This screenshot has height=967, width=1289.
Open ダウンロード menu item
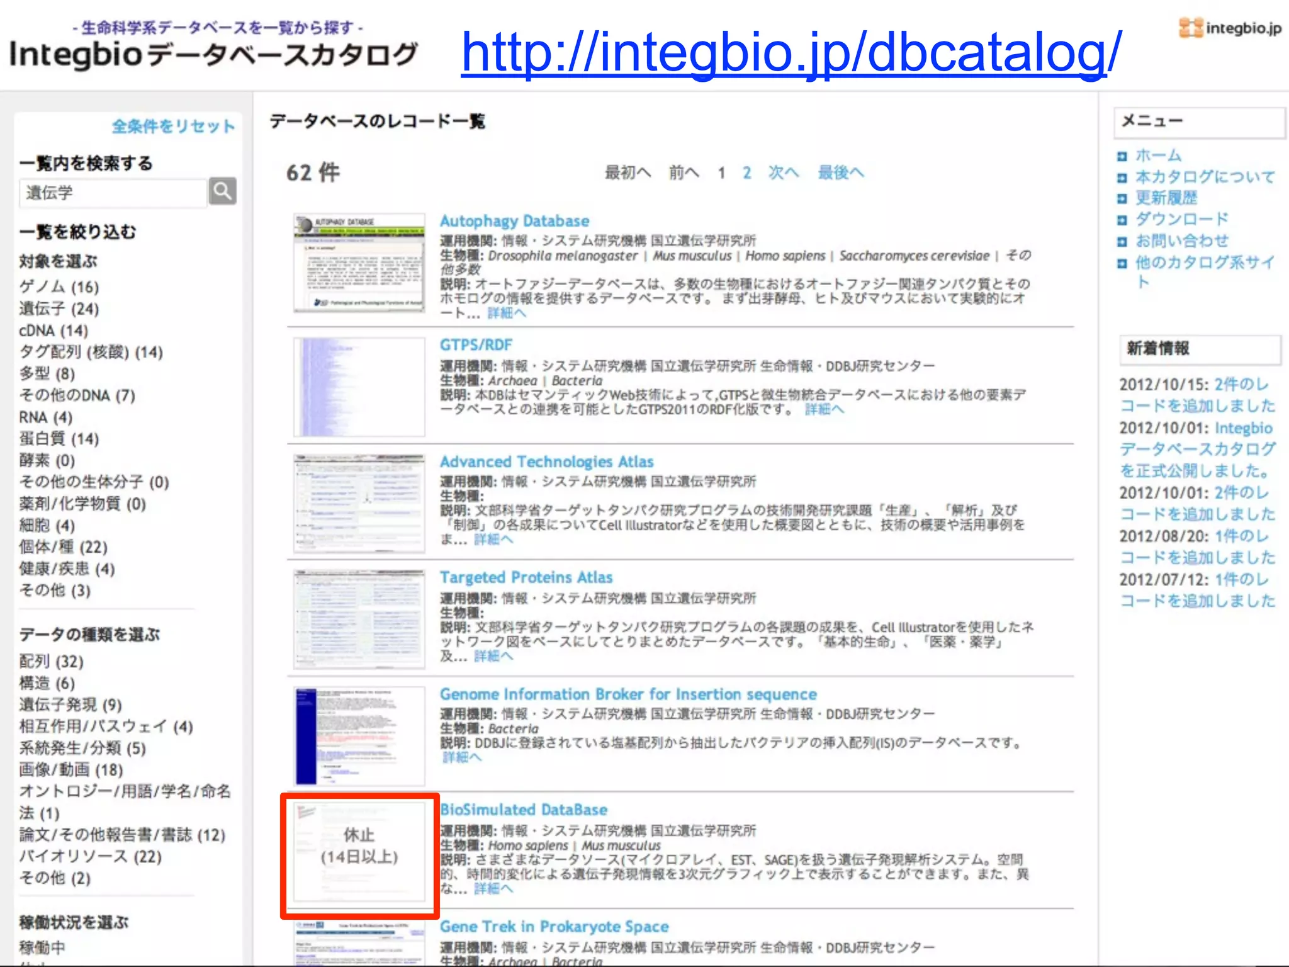[x=1182, y=219]
